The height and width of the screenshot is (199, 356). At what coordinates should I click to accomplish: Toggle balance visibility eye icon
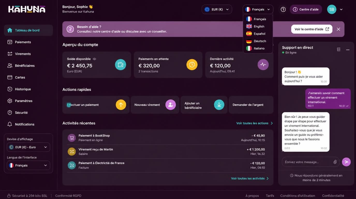pyautogui.click(x=94, y=59)
